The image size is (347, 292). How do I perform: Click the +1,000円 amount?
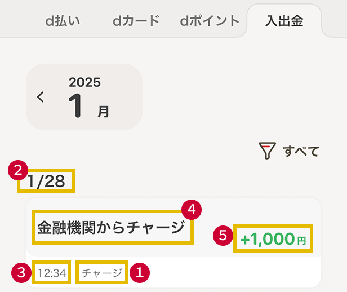pos(274,240)
